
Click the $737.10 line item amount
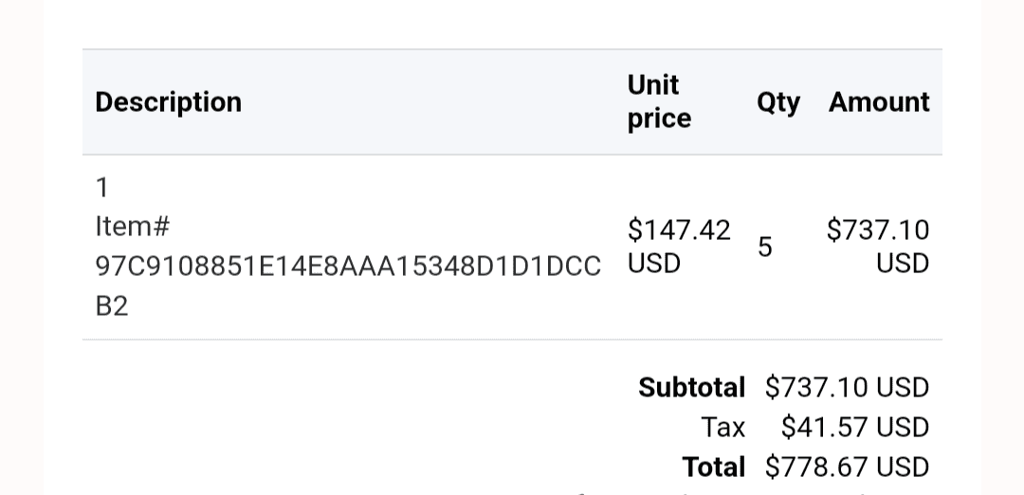click(877, 229)
